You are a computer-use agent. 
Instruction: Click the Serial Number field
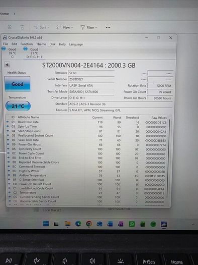(91, 79)
